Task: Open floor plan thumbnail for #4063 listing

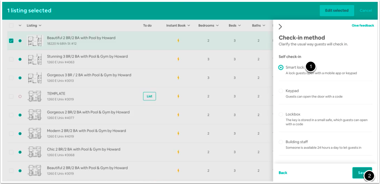Action: pos(35,59)
